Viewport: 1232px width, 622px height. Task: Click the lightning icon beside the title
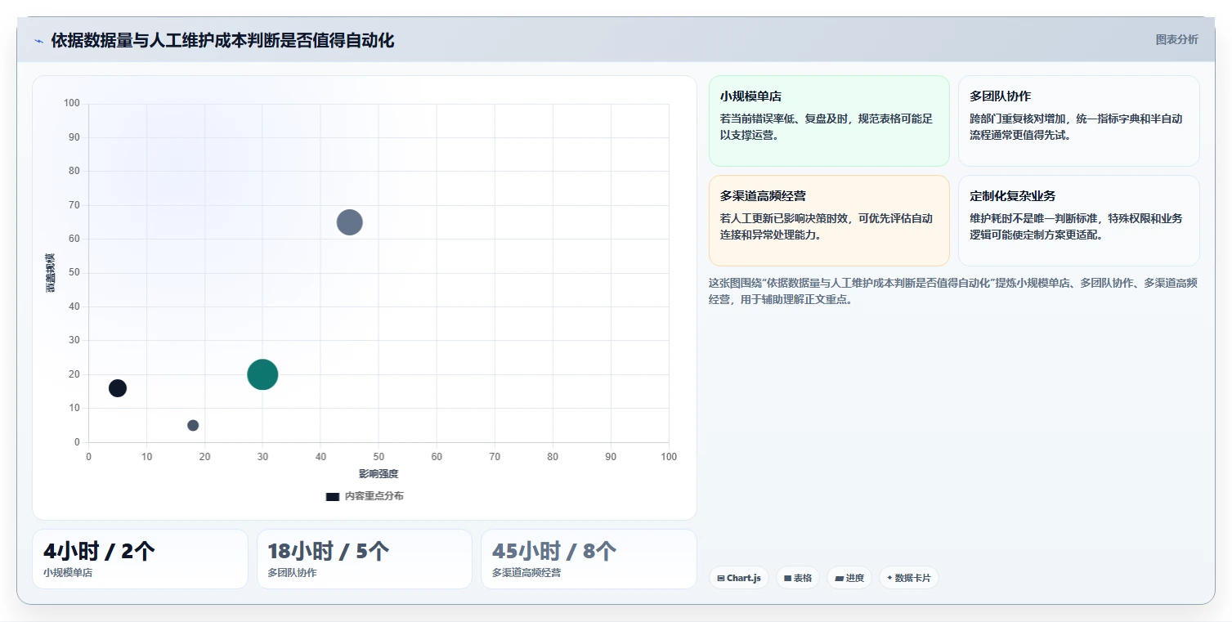click(x=38, y=41)
